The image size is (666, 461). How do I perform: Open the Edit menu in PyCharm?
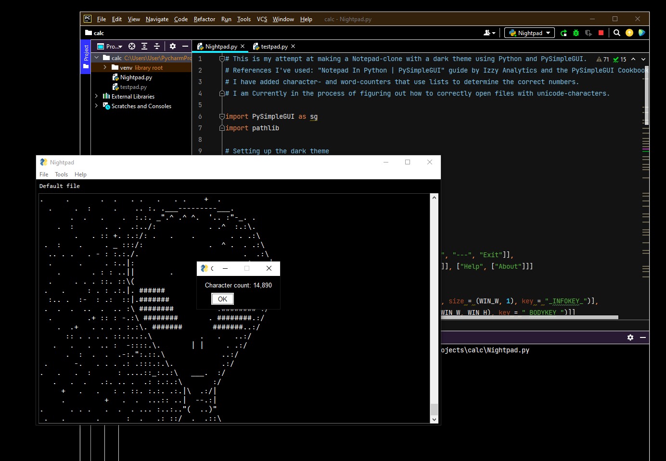click(x=117, y=19)
